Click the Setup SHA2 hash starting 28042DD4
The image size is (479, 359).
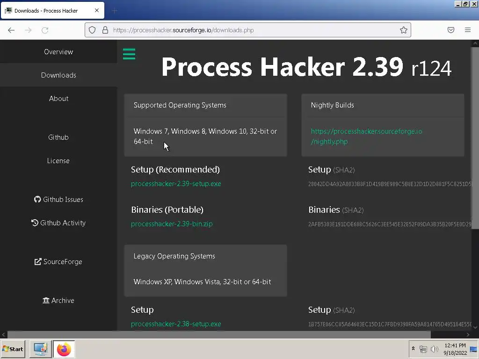coord(390,184)
